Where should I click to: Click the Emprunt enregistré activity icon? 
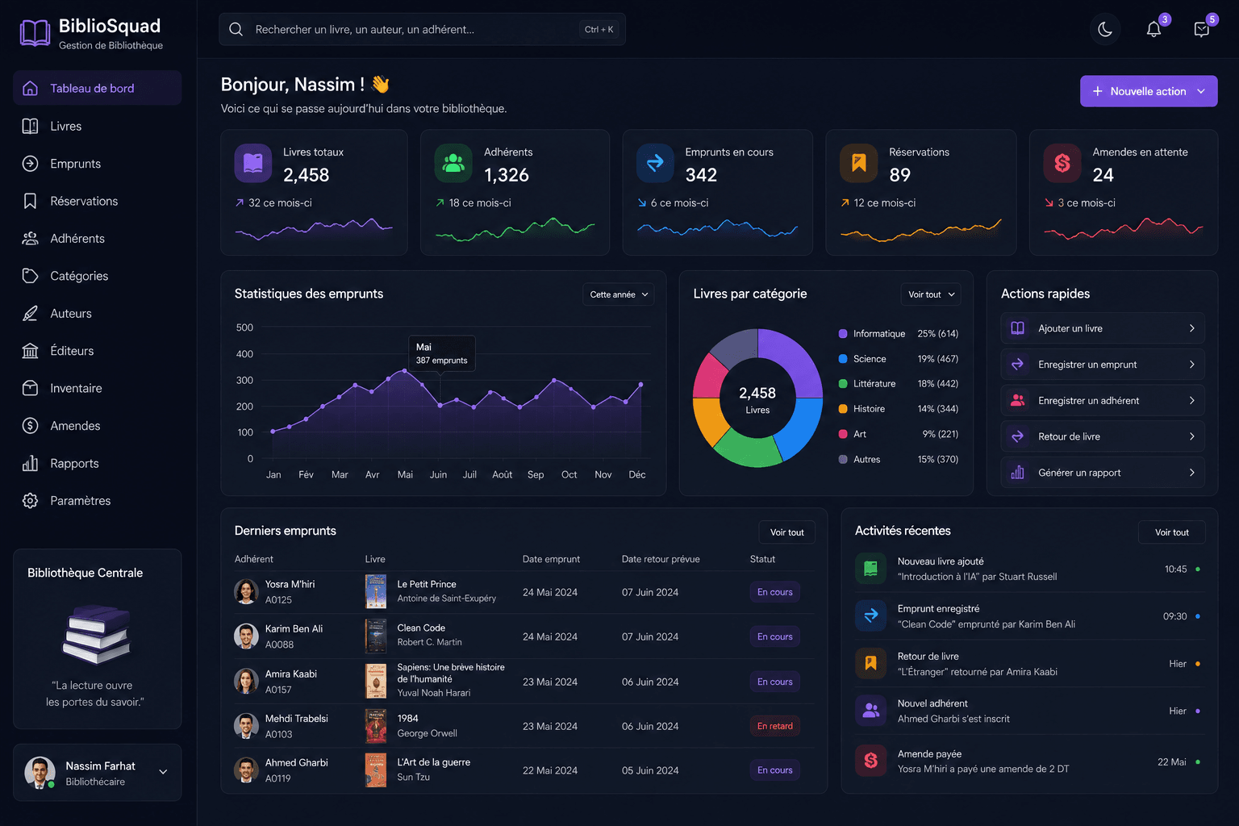click(x=870, y=615)
